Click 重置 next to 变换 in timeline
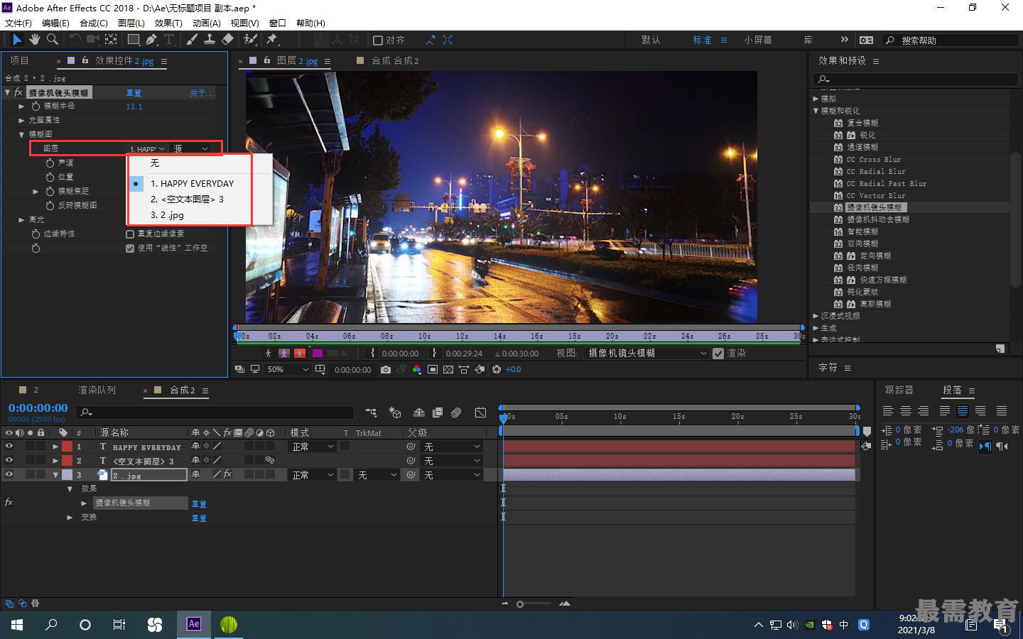 [x=199, y=518]
